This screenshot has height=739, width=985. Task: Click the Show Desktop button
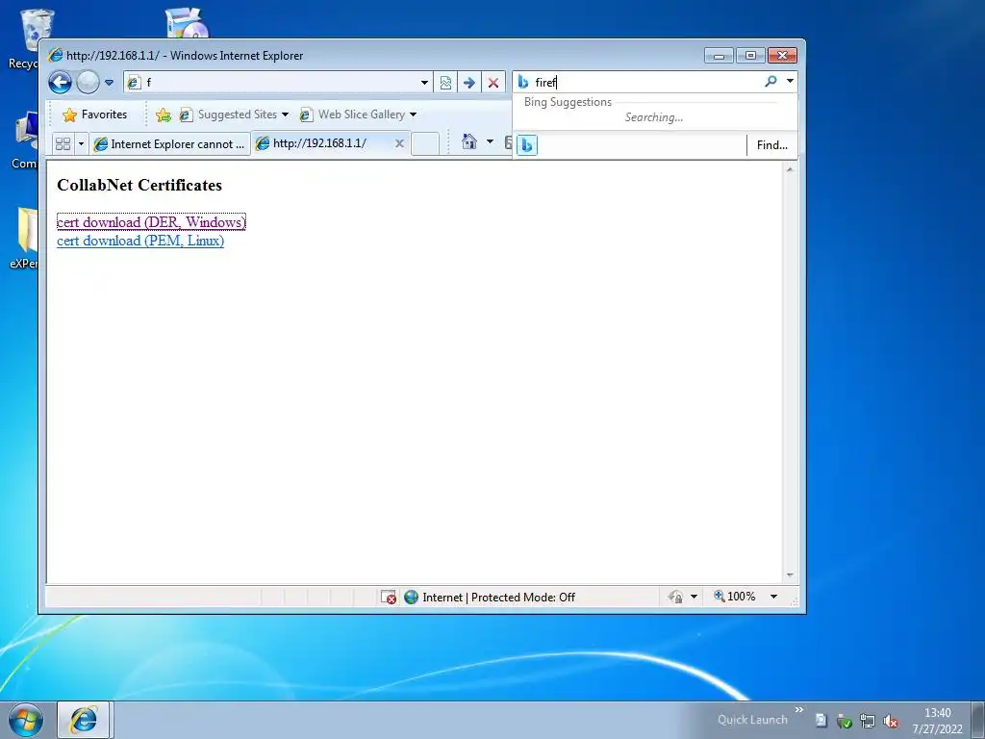pyautogui.click(x=978, y=720)
